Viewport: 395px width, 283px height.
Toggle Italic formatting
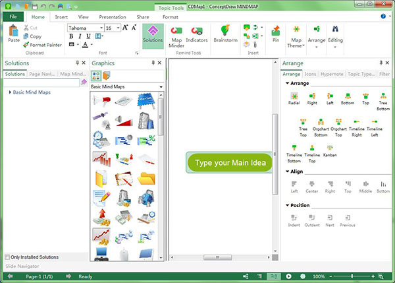(x=80, y=36)
